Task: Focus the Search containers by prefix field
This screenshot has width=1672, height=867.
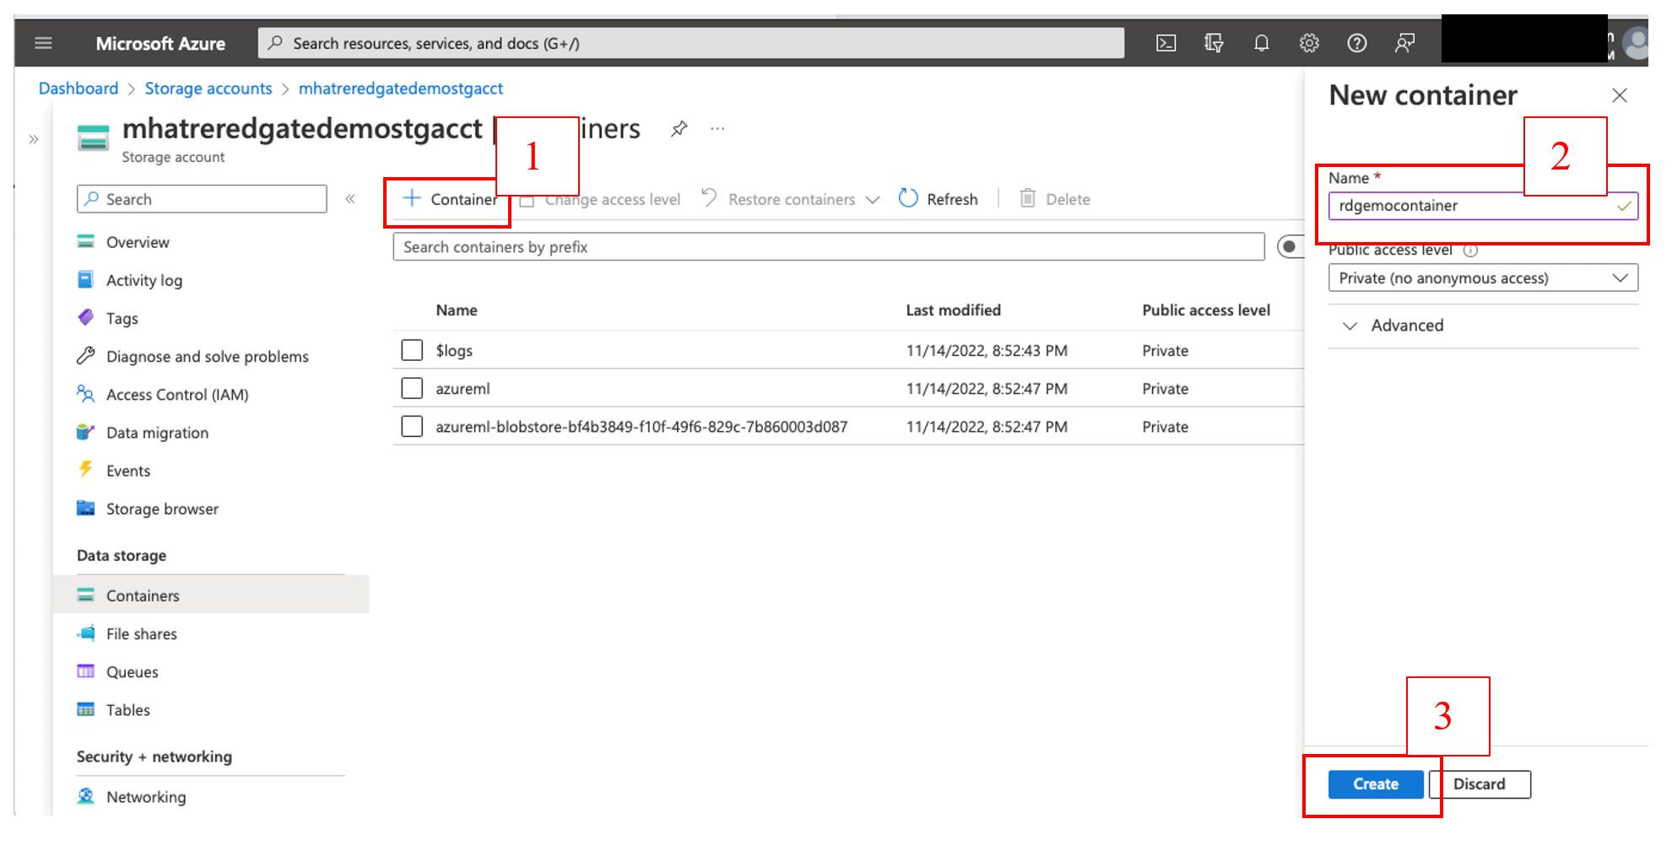Action: [829, 247]
